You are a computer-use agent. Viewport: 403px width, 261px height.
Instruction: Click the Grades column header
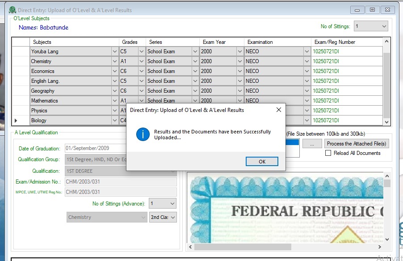pos(132,42)
